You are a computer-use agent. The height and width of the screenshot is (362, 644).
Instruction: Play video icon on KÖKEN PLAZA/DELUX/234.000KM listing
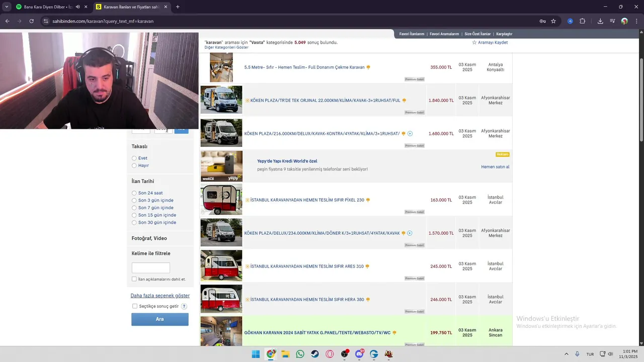point(410,233)
